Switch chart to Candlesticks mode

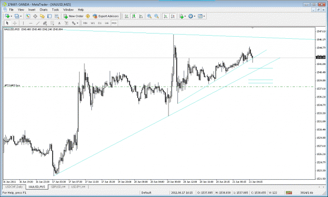(134, 16)
